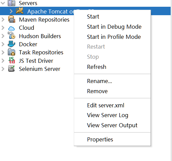Select the JS Test Driver label
This screenshot has width=172, height=161.
tap(36, 61)
